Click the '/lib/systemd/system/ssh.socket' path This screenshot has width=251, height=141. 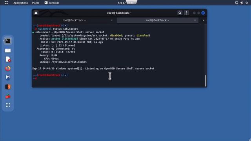click(x=85, y=36)
